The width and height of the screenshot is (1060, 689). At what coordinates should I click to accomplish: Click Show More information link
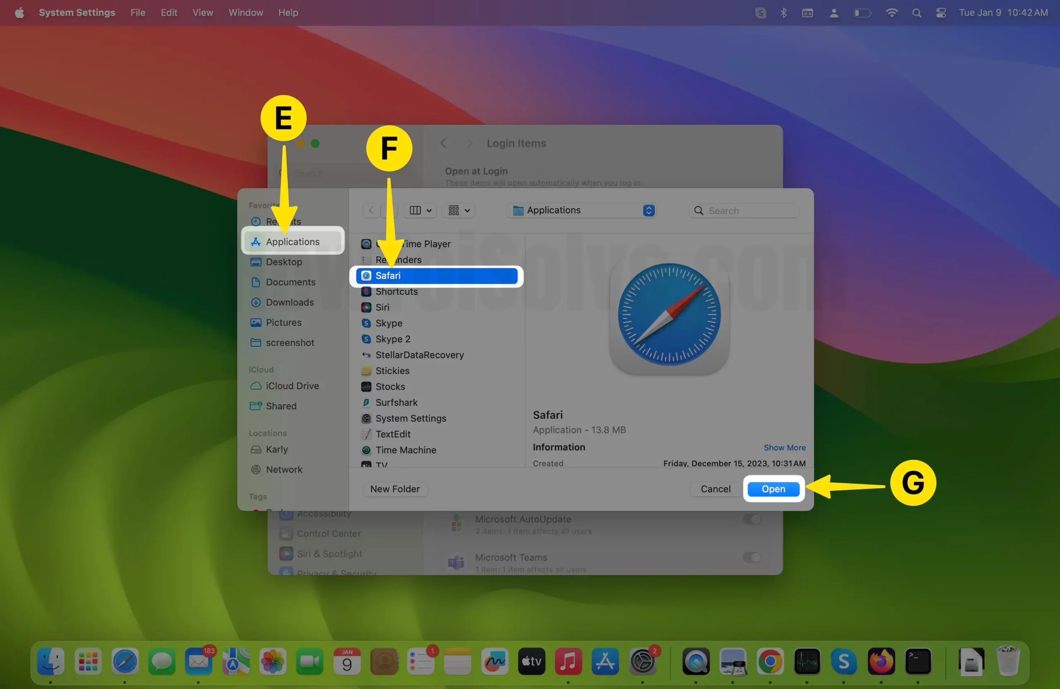[x=784, y=448]
